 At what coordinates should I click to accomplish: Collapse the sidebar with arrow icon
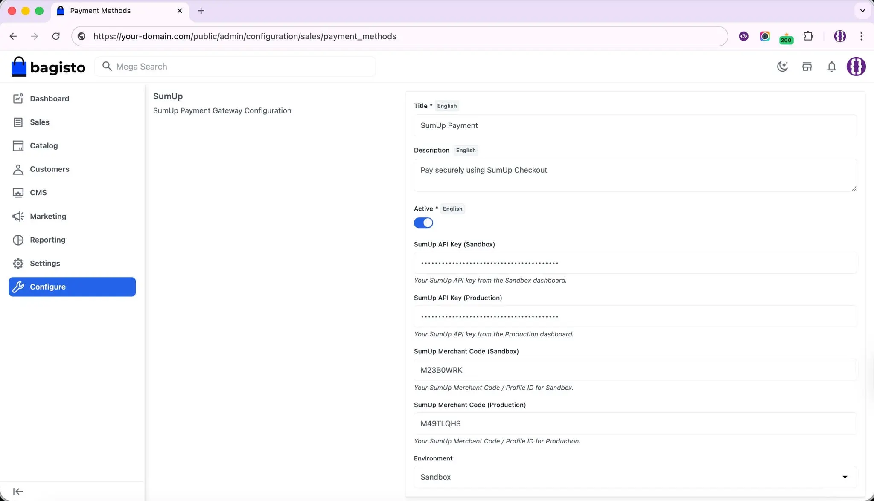click(x=18, y=492)
